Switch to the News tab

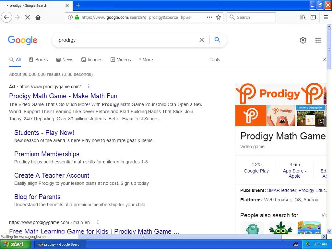(65, 60)
